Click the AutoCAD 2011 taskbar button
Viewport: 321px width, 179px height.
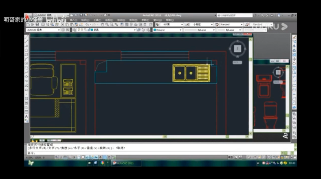pos(126,163)
